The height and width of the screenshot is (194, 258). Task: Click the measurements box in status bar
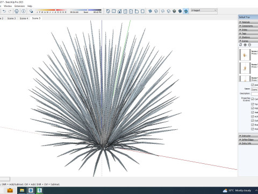(x=5, y=179)
